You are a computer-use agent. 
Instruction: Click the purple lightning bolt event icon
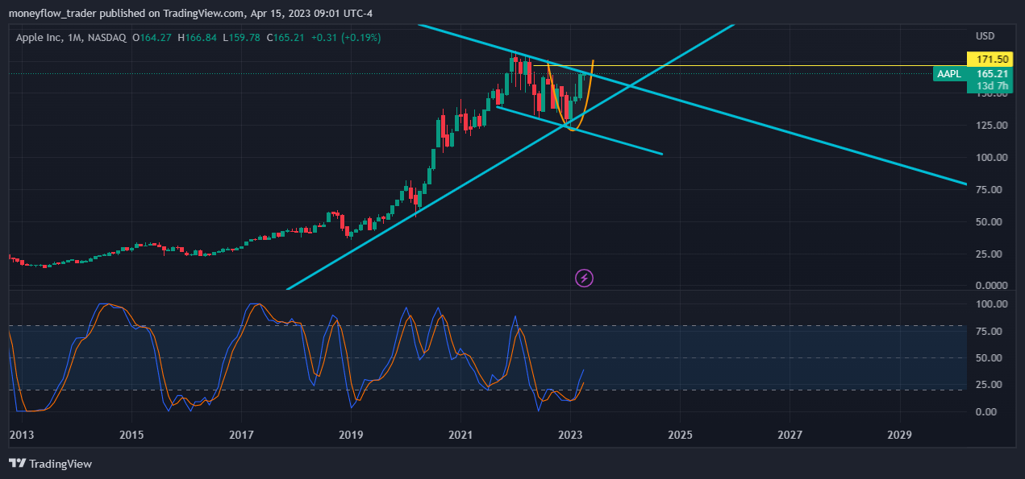[x=585, y=279]
